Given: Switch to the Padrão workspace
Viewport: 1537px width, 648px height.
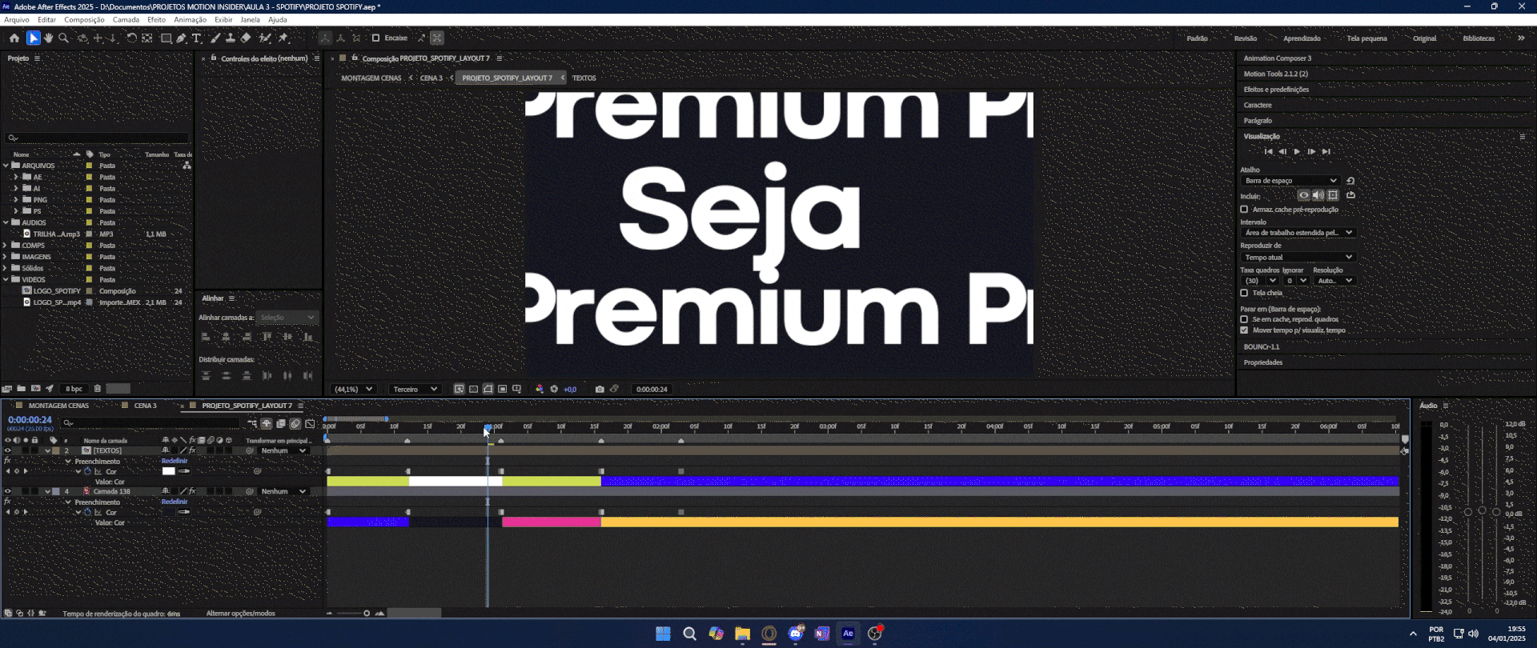Looking at the screenshot, I should (x=1197, y=38).
